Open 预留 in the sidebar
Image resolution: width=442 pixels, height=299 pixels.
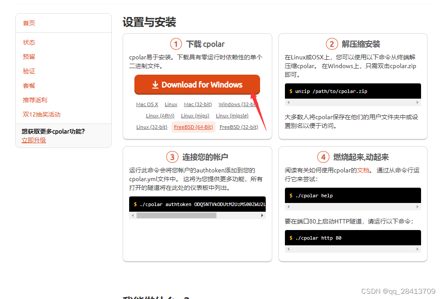[x=29, y=57]
